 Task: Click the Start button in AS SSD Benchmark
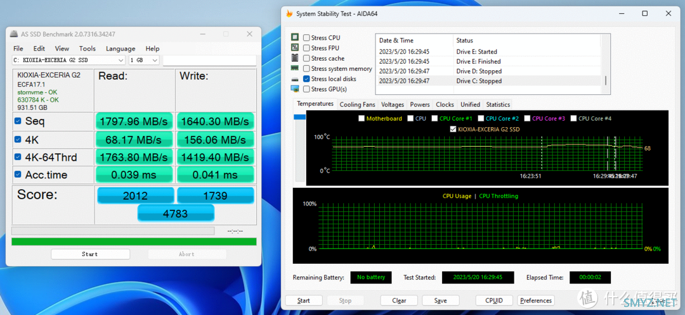90,254
